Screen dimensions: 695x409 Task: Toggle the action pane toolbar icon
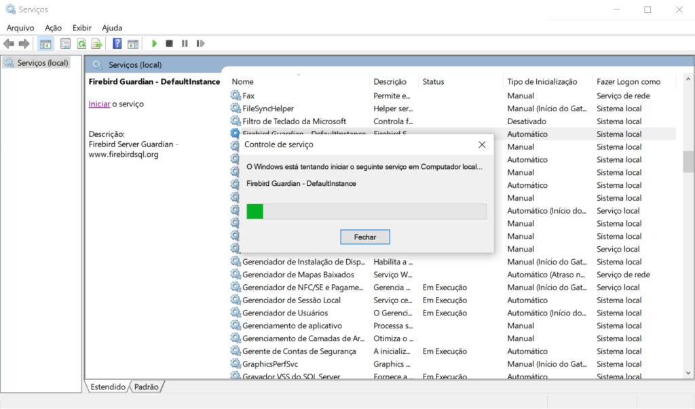pos(133,43)
